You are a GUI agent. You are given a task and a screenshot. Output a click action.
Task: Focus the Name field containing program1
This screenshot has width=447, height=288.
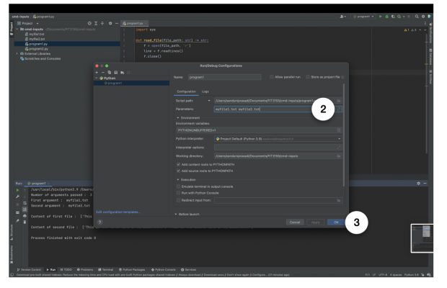point(224,77)
